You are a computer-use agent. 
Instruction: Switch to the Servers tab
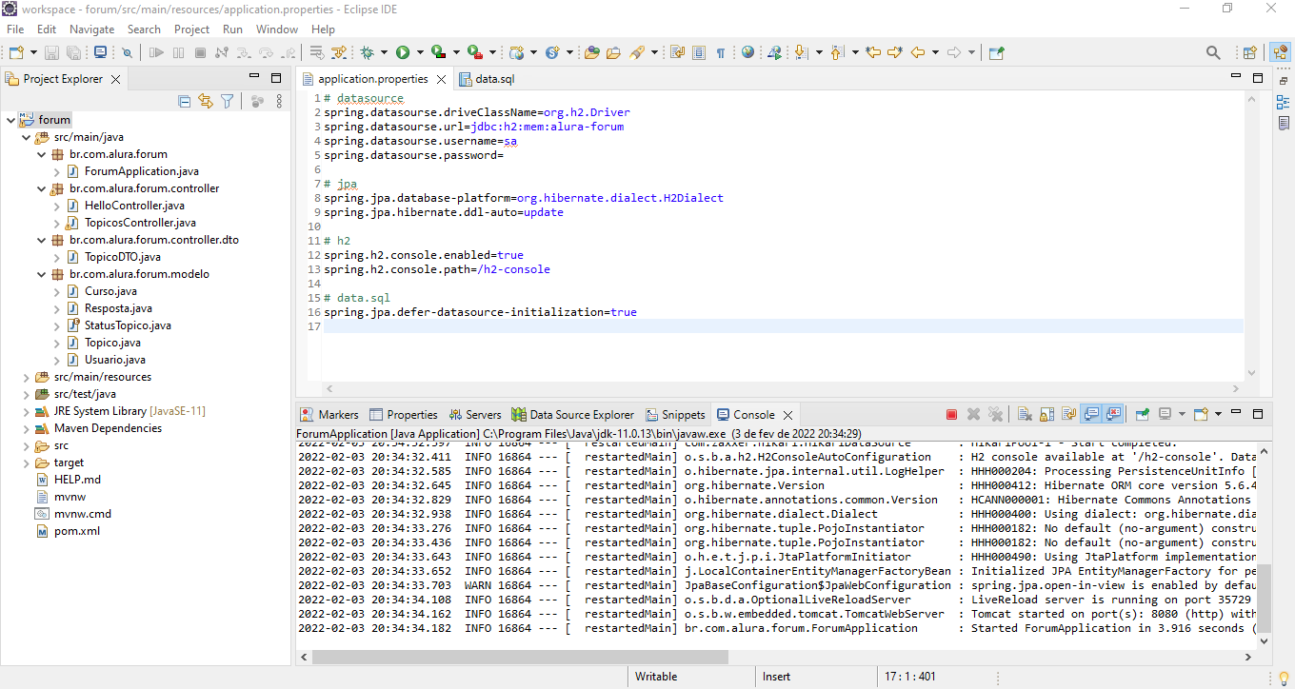click(474, 415)
